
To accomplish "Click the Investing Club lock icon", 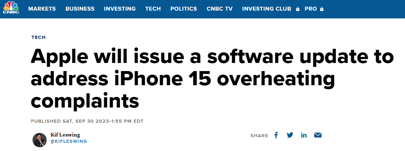I will click(x=298, y=9).
